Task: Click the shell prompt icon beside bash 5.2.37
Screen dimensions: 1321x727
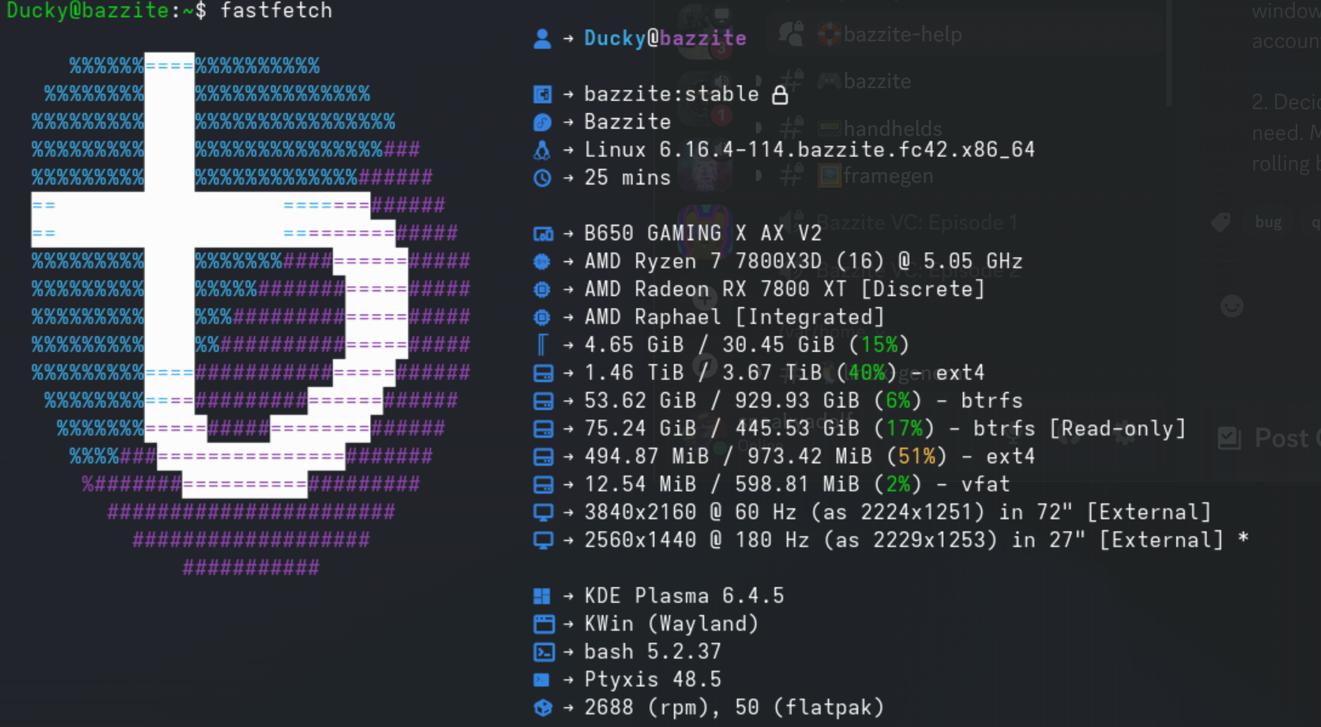Action: coord(544,652)
